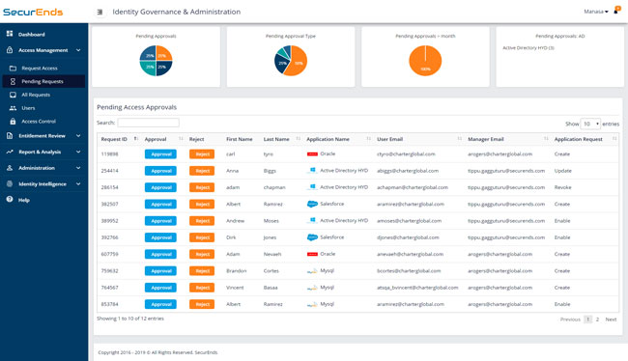Viewport: 628px width, 361px height.
Task: Sort by Manager Email column arrows
Action: [x=546, y=139]
